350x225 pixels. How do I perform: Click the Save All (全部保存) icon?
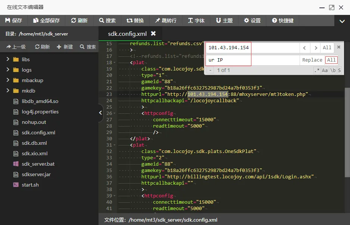coord(36,21)
